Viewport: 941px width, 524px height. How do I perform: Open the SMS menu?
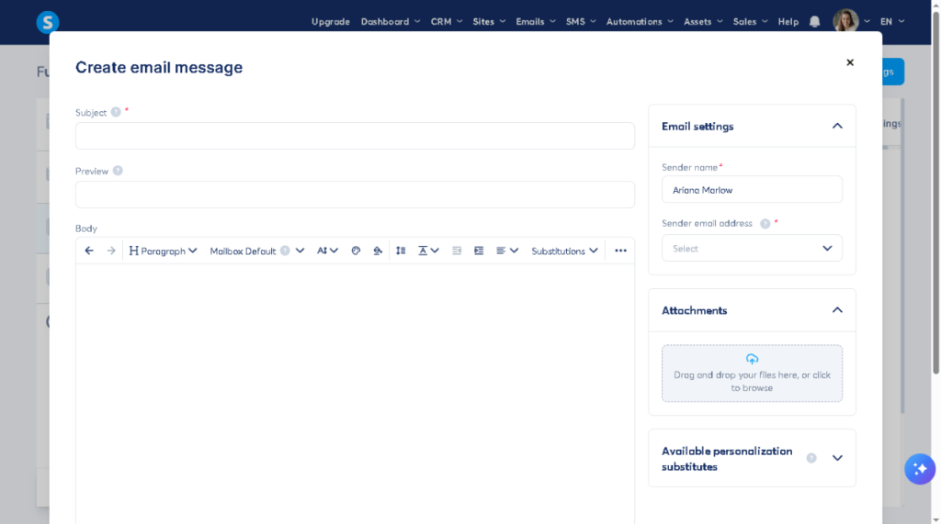pos(581,22)
